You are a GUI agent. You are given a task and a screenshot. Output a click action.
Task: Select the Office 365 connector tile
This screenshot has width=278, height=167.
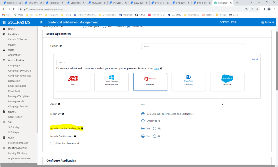(150, 82)
